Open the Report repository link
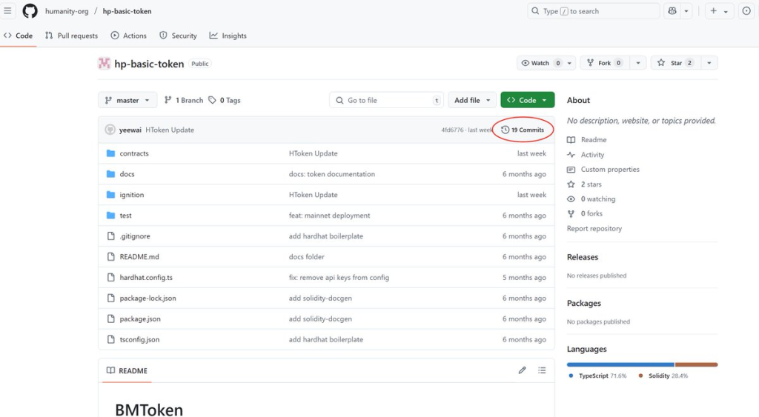The width and height of the screenshot is (759, 417). coord(594,228)
